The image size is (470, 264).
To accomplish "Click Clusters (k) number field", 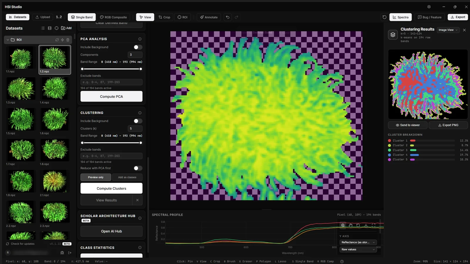I will tap(135, 128).
